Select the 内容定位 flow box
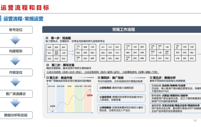 click(x=16, y=72)
